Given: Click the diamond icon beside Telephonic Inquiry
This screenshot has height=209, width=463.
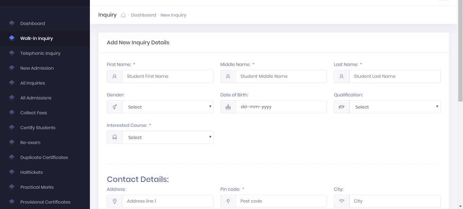Looking at the screenshot, I should [12, 53].
